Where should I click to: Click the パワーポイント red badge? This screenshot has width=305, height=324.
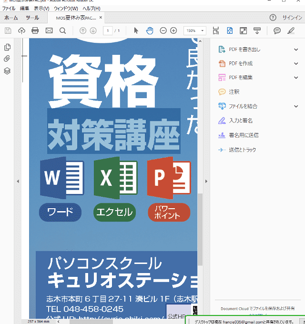tap(169, 212)
